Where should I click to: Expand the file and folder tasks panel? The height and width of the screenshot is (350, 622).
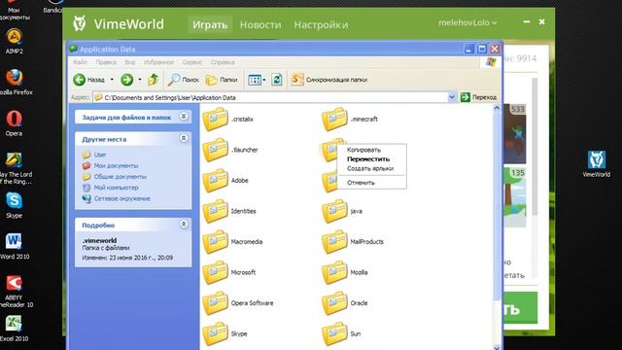pyautogui.click(x=184, y=117)
